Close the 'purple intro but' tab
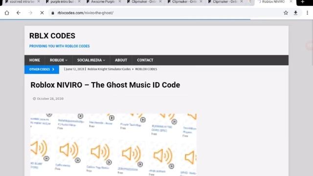The width and height of the screenshot is (313, 176). tap(79, 1)
